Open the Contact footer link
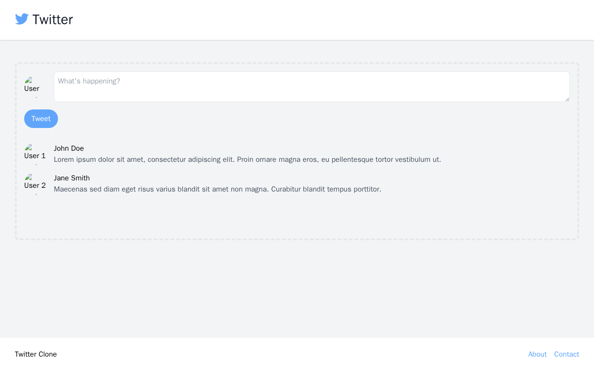 (x=567, y=354)
